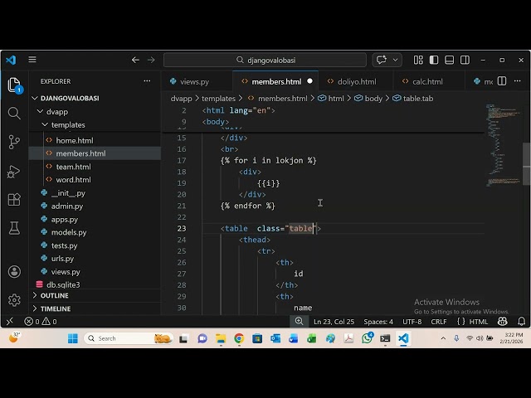Open the Testing flask view
The width and height of the screenshot is (531, 398).
pyautogui.click(x=14, y=228)
